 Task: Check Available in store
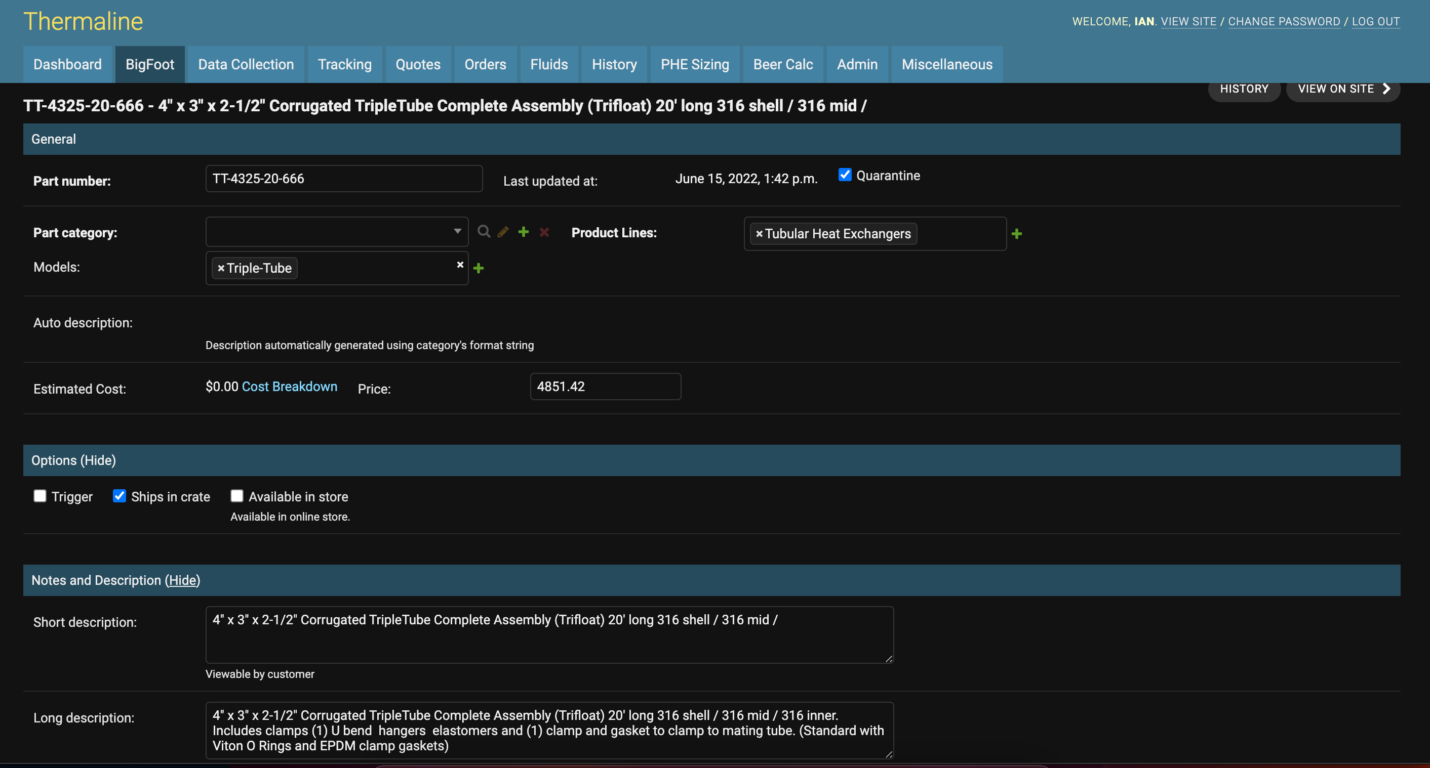click(237, 496)
